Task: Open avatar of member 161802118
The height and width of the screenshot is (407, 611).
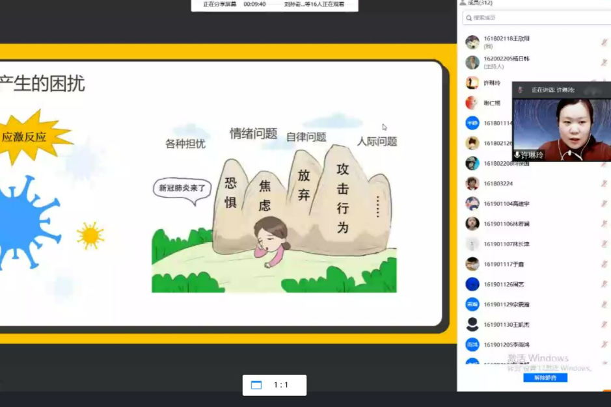Action: point(472,42)
